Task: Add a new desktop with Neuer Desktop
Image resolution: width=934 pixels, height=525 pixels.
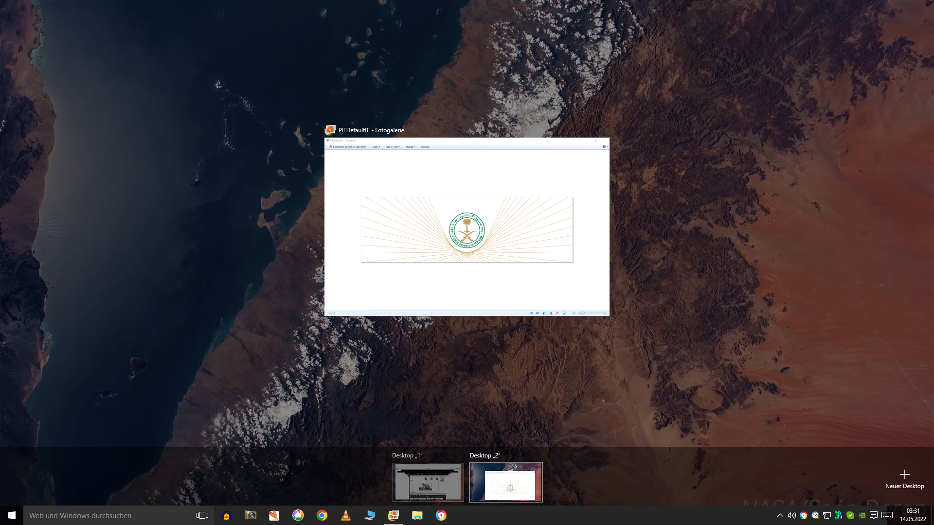Action: click(904, 479)
